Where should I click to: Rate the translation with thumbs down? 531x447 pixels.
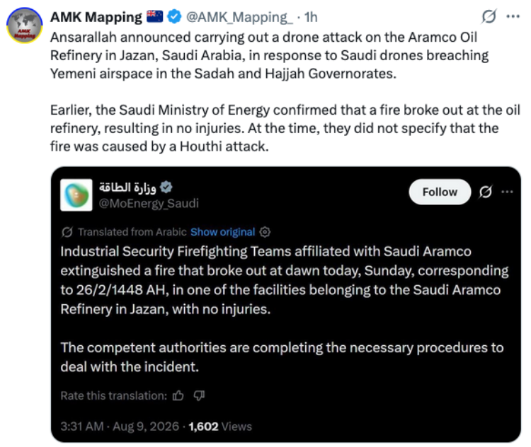click(x=199, y=395)
